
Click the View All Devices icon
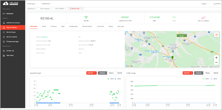tap(4, 27)
